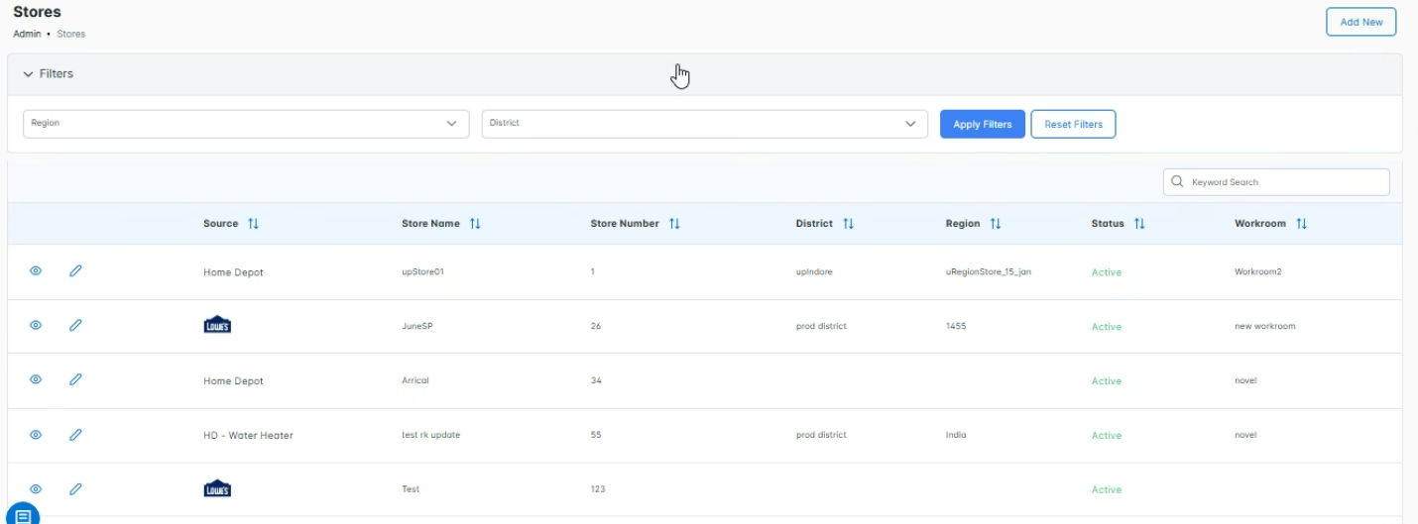Collapse the Filters panel
The height and width of the screenshot is (524, 1418).
pos(29,74)
